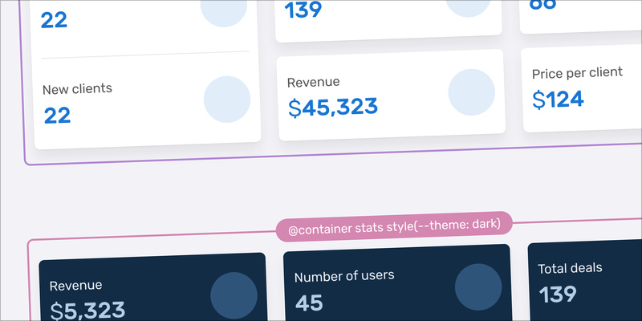This screenshot has height=321, width=642.
Task: Select the @container stats style(--theme: dark) label
Action: coord(394,227)
